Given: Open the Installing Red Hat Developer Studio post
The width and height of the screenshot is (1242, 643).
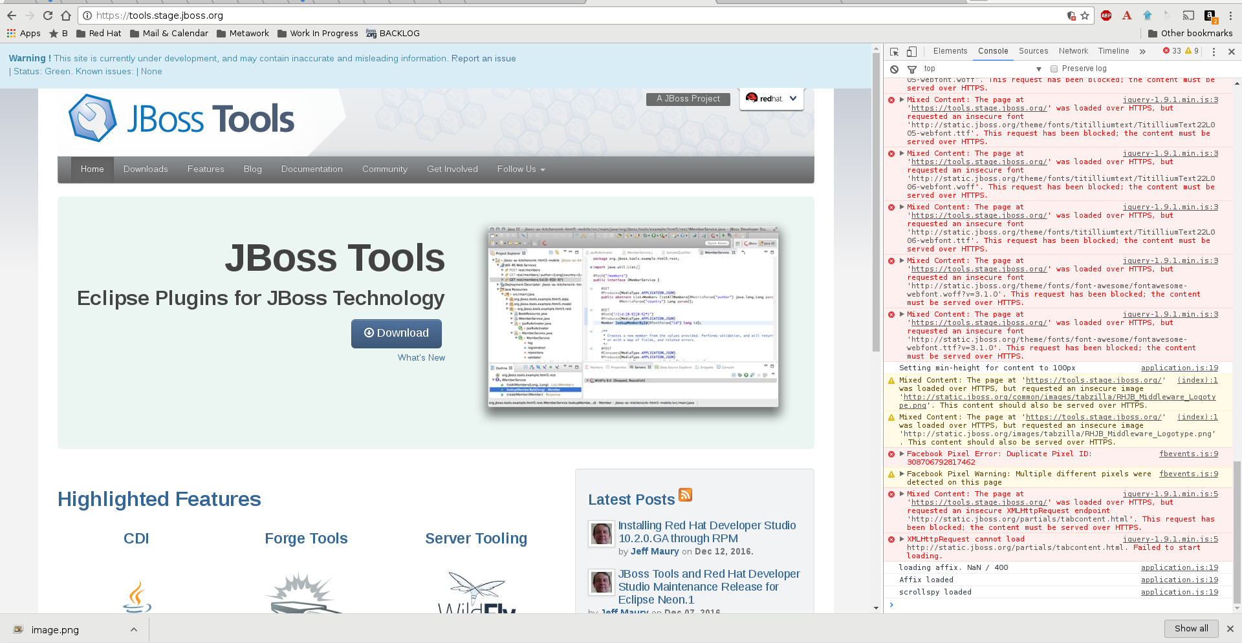Looking at the screenshot, I should click(707, 532).
